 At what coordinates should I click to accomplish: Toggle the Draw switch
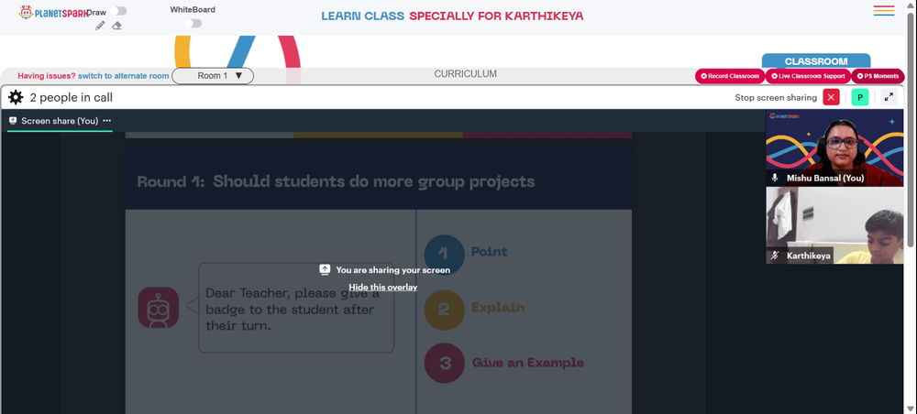coord(118,11)
